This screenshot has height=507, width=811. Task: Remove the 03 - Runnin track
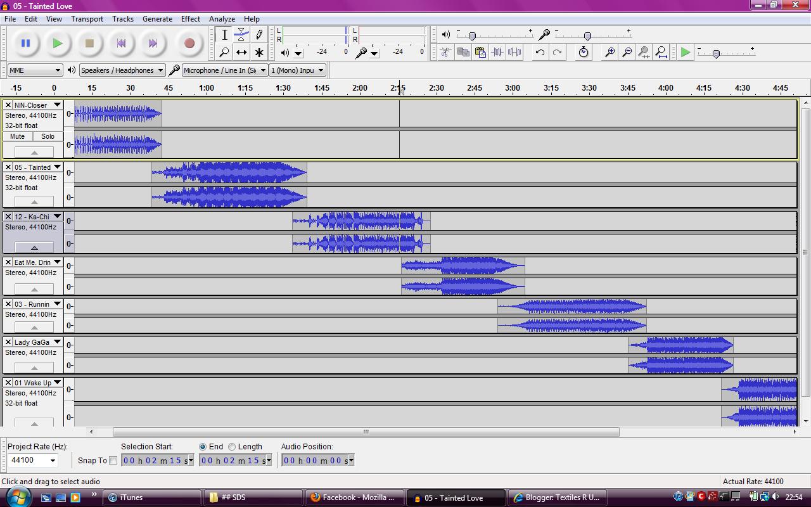pyautogui.click(x=8, y=304)
